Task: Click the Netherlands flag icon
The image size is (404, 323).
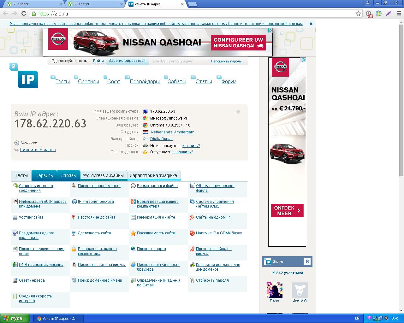Action: 145,132
